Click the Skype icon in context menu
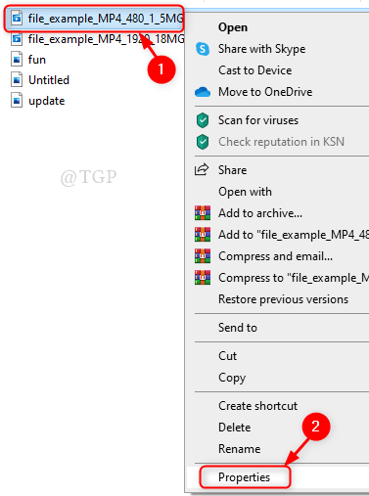The width and height of the screenshot is (369, 496). [x=203, y=49]
